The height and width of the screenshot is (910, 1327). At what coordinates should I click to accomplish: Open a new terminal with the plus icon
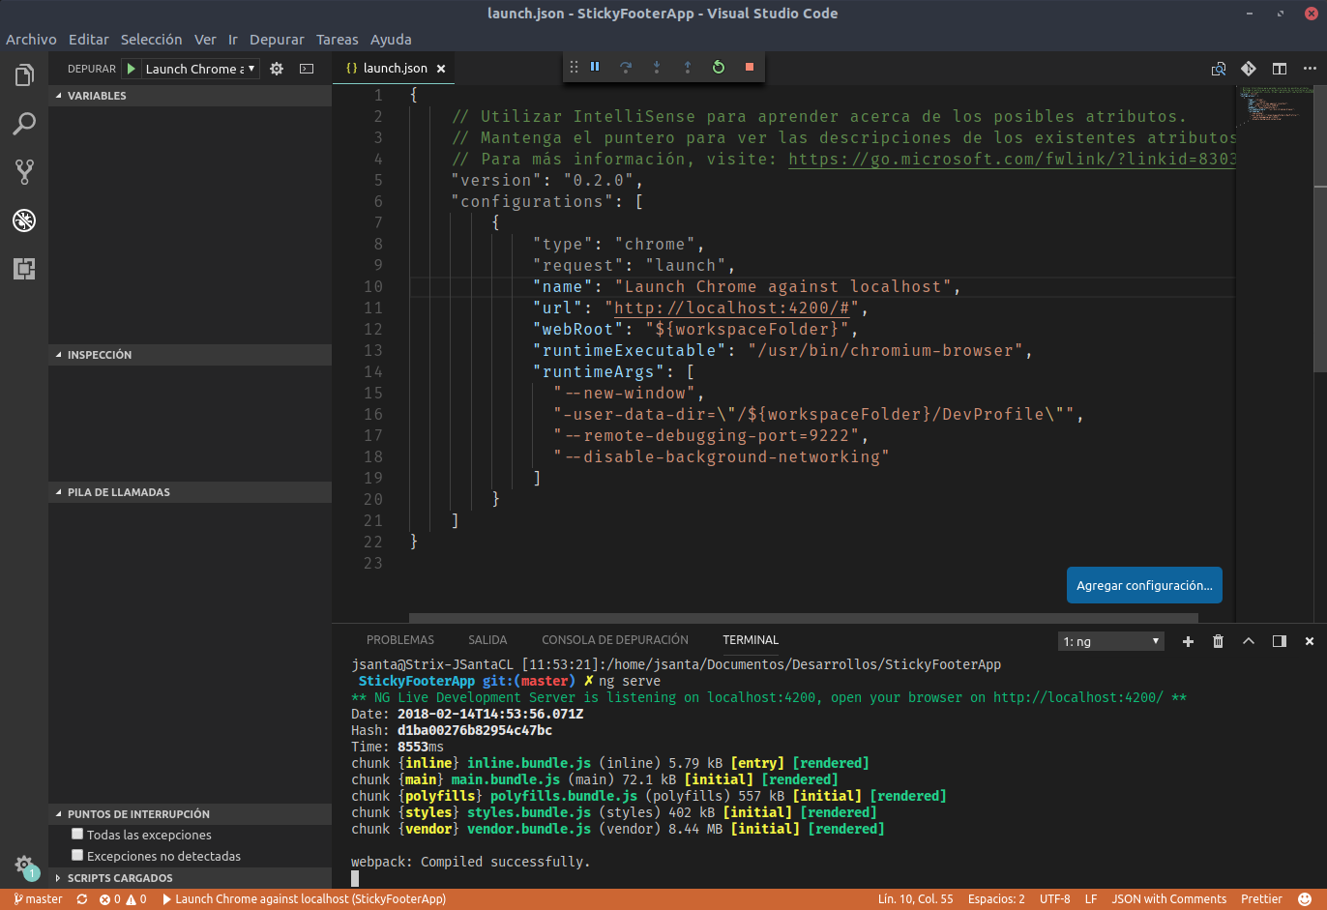pyautogui.click(x=1188, y=640)
